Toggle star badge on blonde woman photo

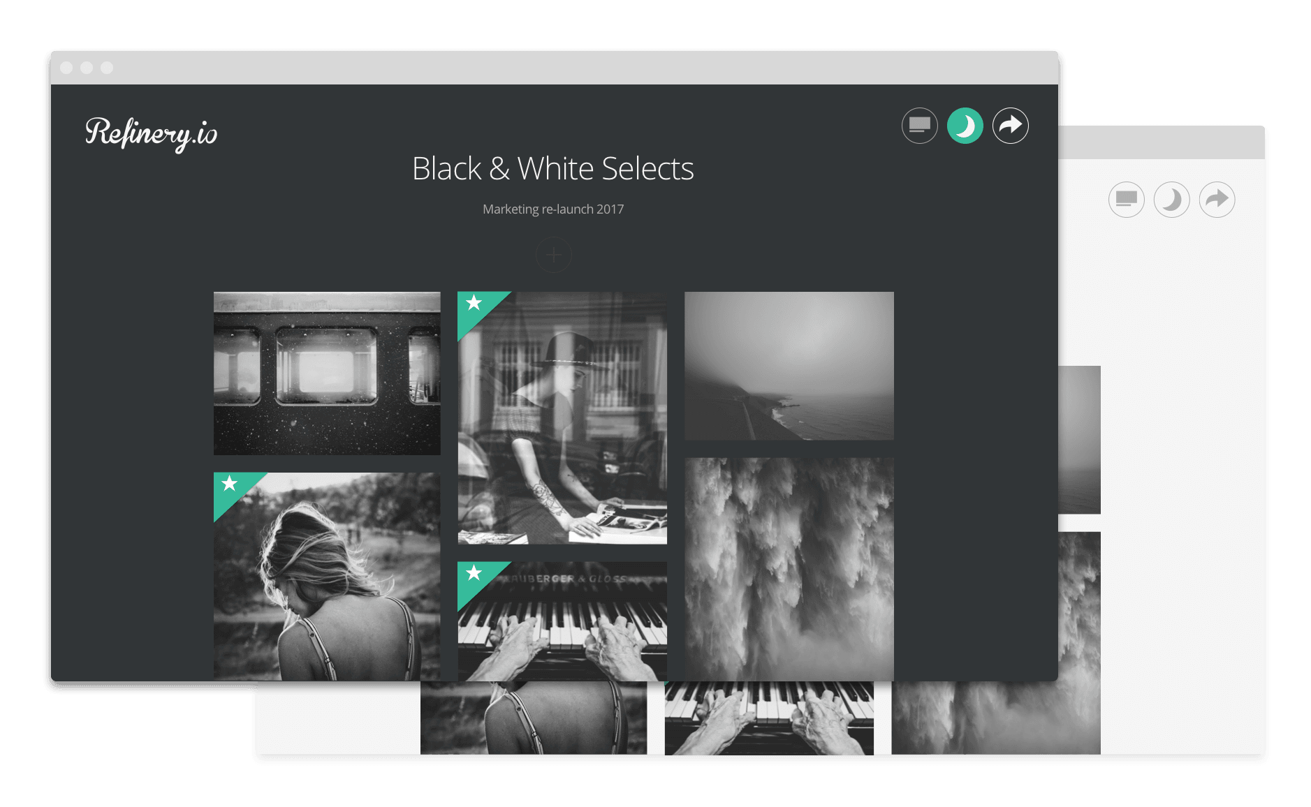(230, 484)
